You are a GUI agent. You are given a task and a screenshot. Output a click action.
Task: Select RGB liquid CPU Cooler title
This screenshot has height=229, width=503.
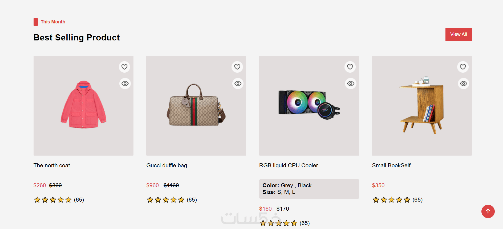[x=289, y=165]
